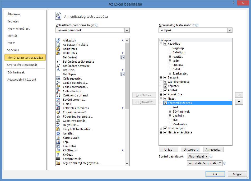
Task: Expand the Kód group
Action: (170, 107)
